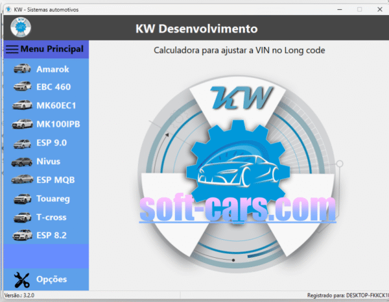Click the Nivus car icon
Viewport: 389px width, 302px height.
[22, 162]
